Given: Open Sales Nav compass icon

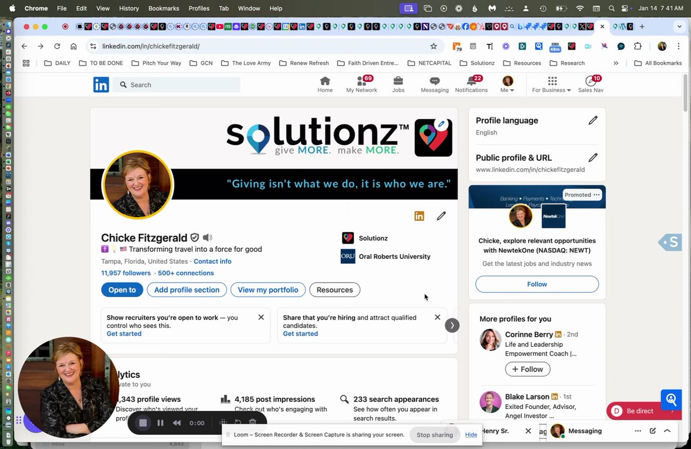Looking at the screenshot, I should coord(591,81).
